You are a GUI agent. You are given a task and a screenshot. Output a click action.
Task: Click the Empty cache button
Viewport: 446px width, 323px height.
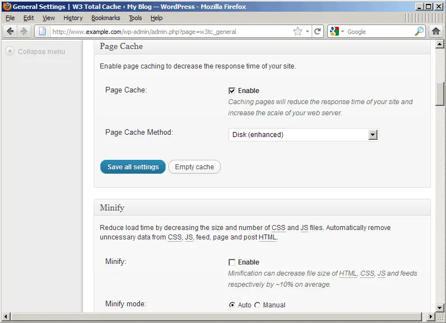coord(195,167)
